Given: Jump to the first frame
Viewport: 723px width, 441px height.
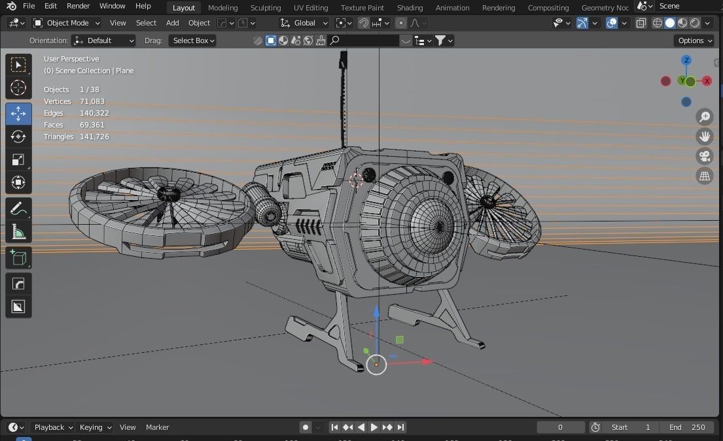Looking at the screenshot, I should tap(334, 427).
